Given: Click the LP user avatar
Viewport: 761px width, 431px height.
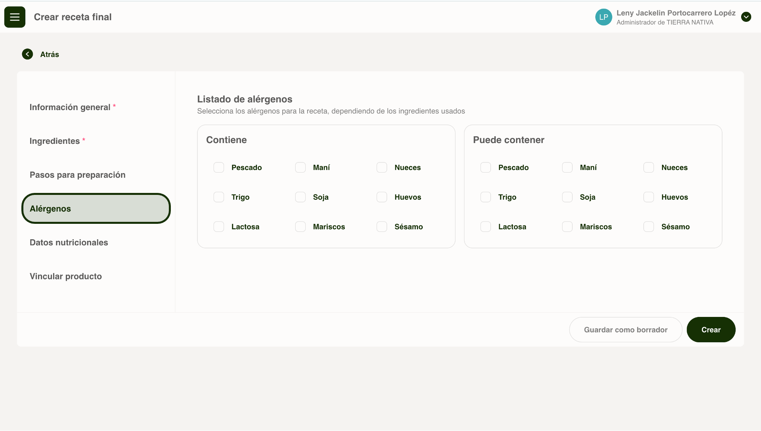Looking at the screenshot, I should (x=603, y=17).
